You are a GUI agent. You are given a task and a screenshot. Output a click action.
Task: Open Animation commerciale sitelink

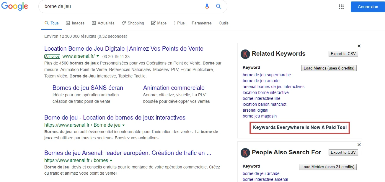coord(174,88)
